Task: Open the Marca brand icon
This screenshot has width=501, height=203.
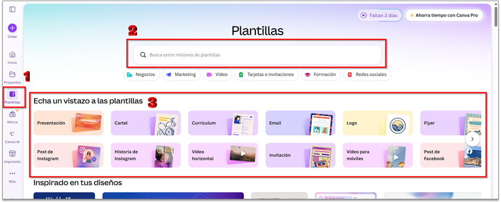Action: pos(12,114)
